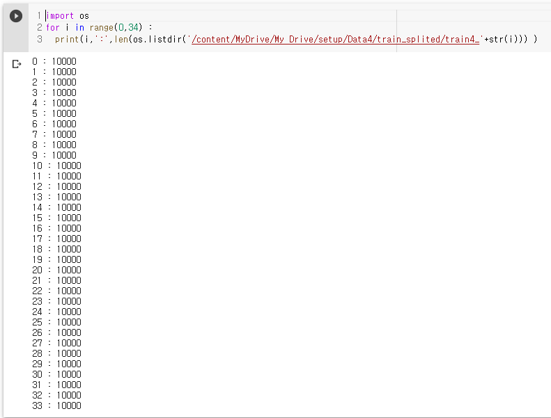Click line number 3 in the code gutter

click(39, 40)
